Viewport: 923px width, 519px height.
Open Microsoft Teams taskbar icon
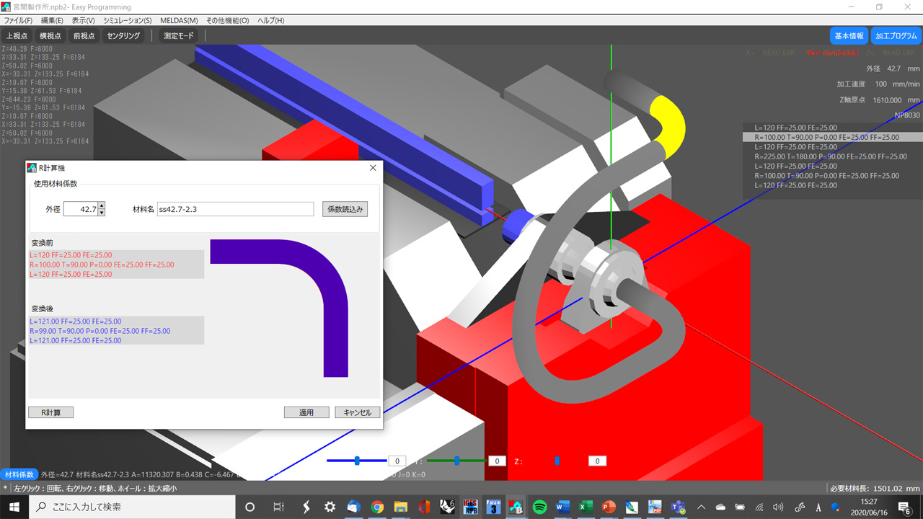(678, 507)
